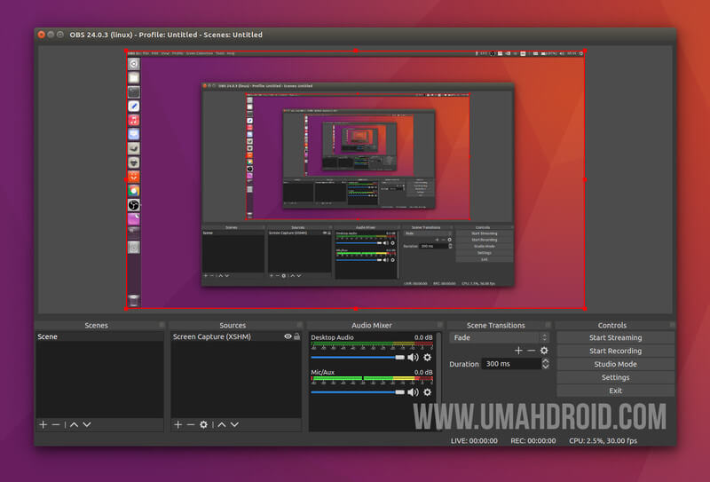Float the Scene Transitions dock panel

548,325
